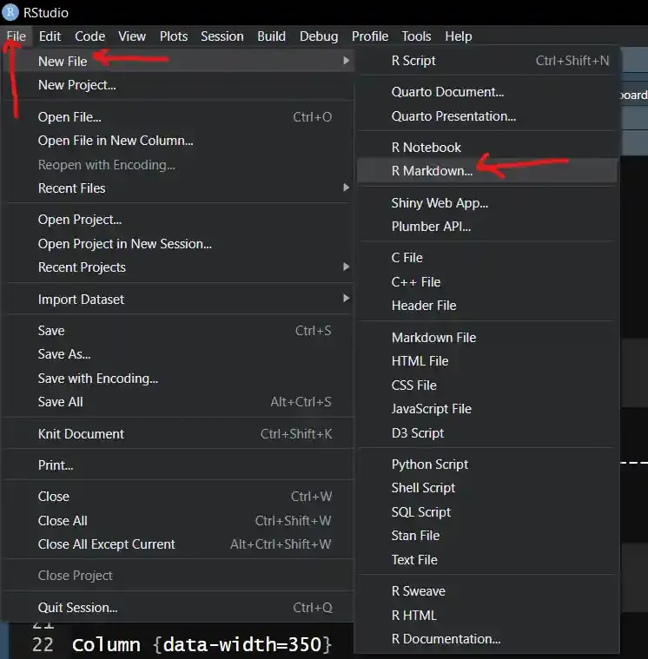
Task: Choose JavaScript File entry
Action: point(488,409)
